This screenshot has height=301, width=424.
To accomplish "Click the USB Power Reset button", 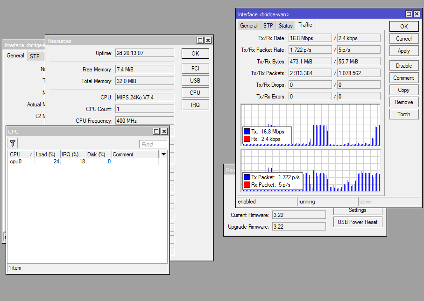I will (357, 222).
